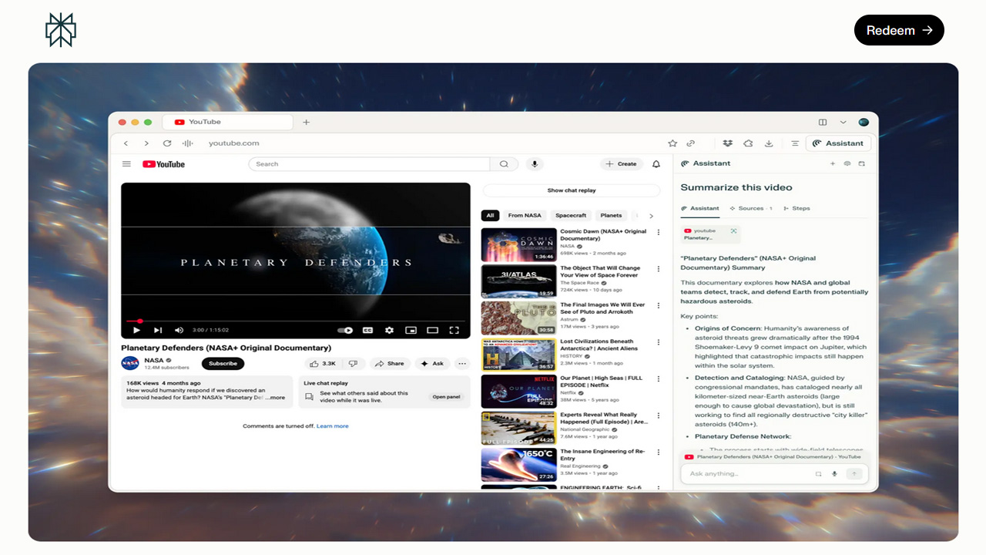Image resolution: width=986 pixels, height=555 pixels.
Task: Switch to the Sources tab in Assistant
Action: [750, 208]
